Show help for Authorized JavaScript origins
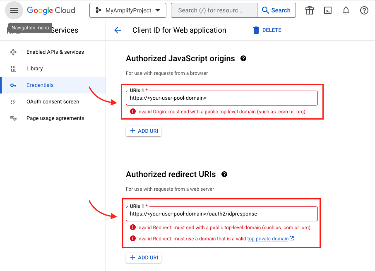The width and height of the screenshot is (375, 271). click(x=243, y=58)
